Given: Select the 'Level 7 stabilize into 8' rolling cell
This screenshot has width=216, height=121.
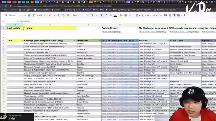Looking at the screenshot, I should pyautogui.click(x=154, y=44).
